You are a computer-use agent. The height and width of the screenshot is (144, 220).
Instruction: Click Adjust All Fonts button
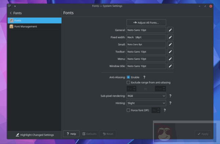pos(146,23)
